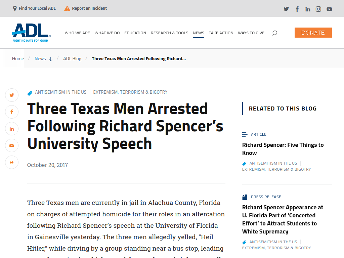Click the main article headline
The image size is (344, 258).
125,126
